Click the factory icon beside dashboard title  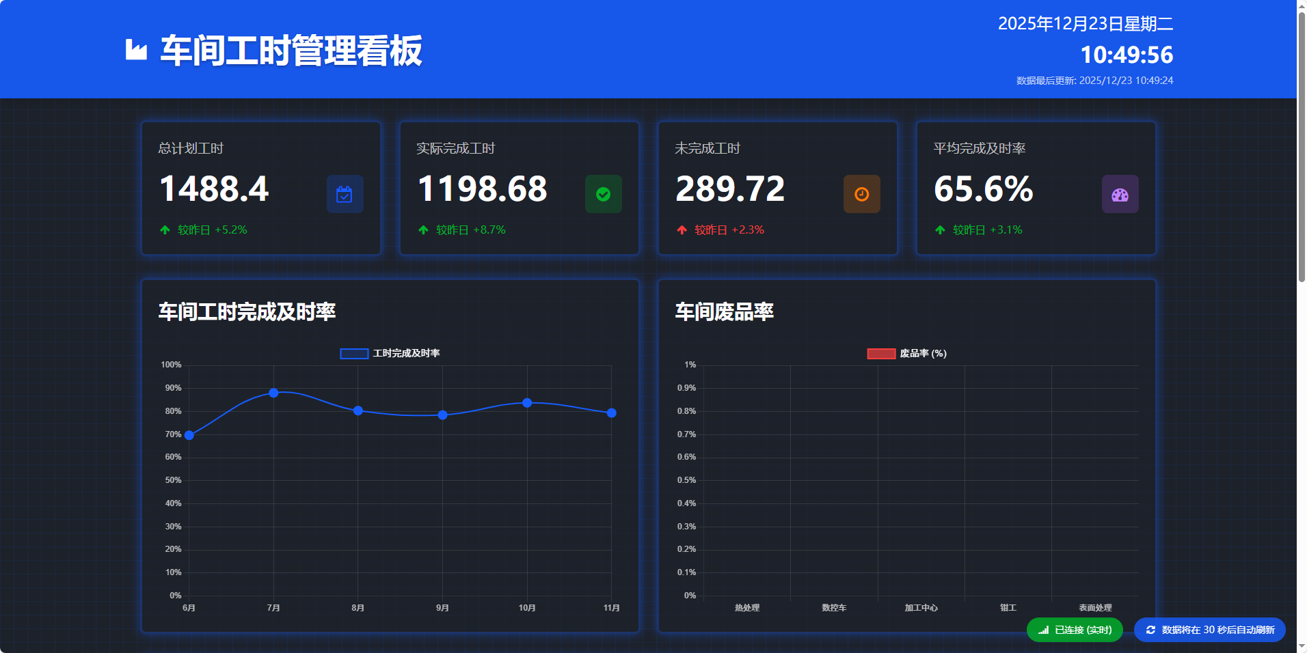136,50
